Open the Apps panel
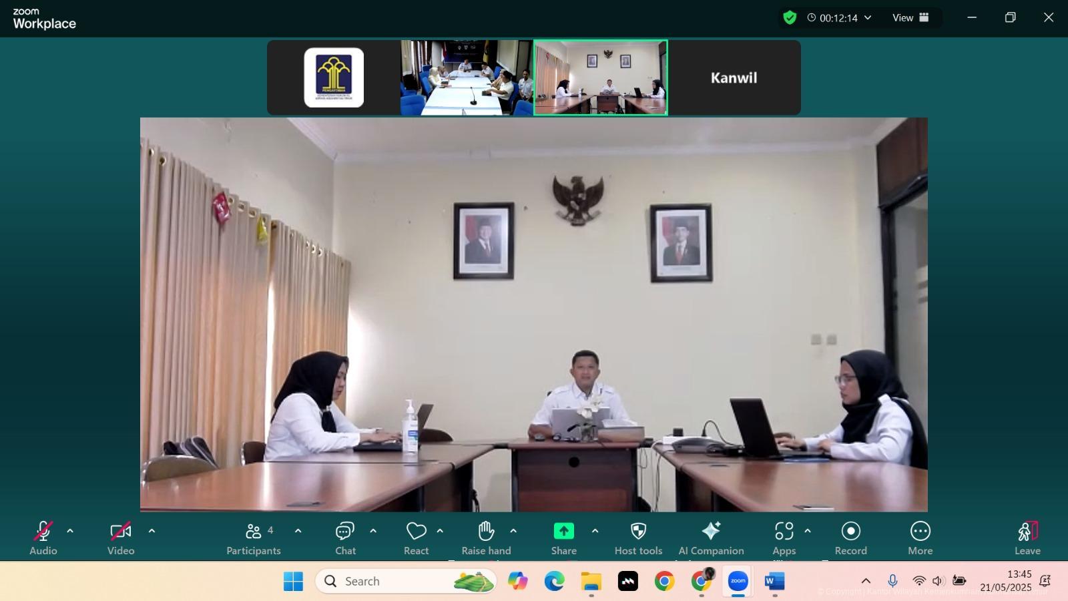1068x601 pixels. click(x=784, y=538)
